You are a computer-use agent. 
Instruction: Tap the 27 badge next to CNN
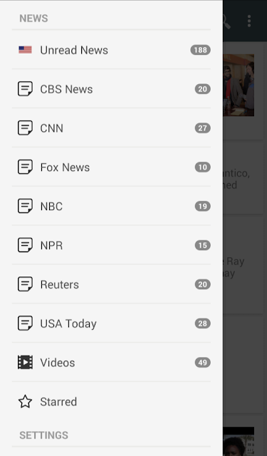click(202, 128)
